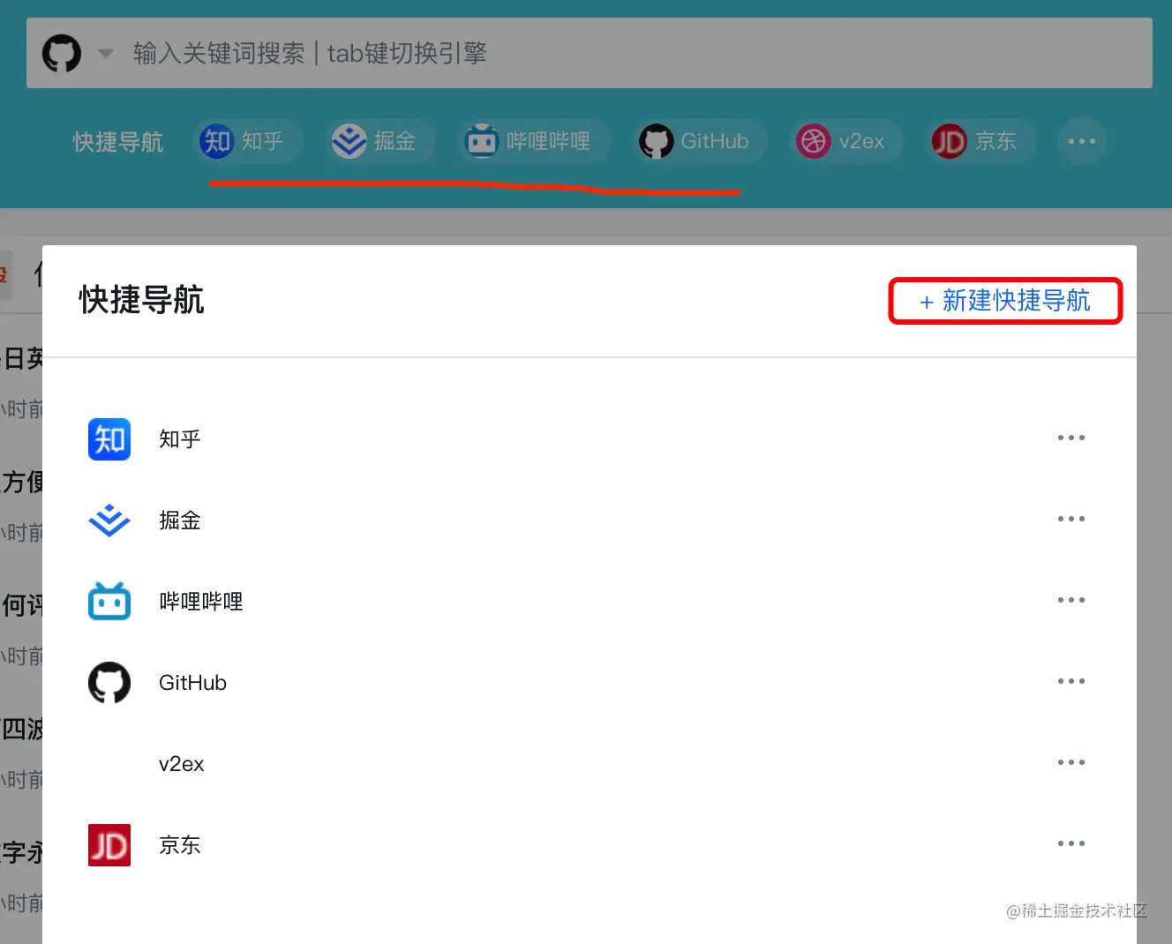Focus the keyword search input field
Screen dimensions: 1172x944
click(x=590, y=53)
